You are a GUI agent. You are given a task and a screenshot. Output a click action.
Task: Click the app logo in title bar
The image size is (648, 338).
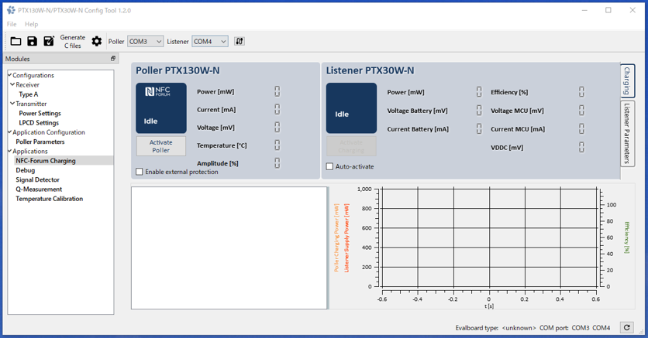[x=11, y=10]
